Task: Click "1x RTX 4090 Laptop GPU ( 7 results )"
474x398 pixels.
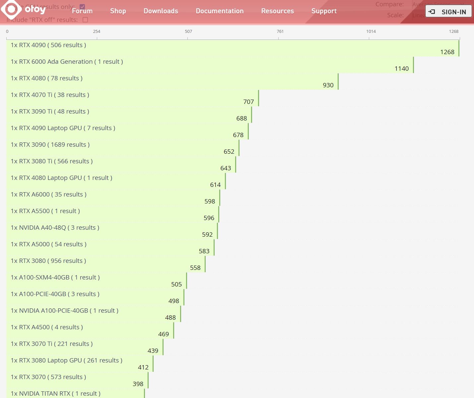Action: pyautogui.click(x=63, y=128)
